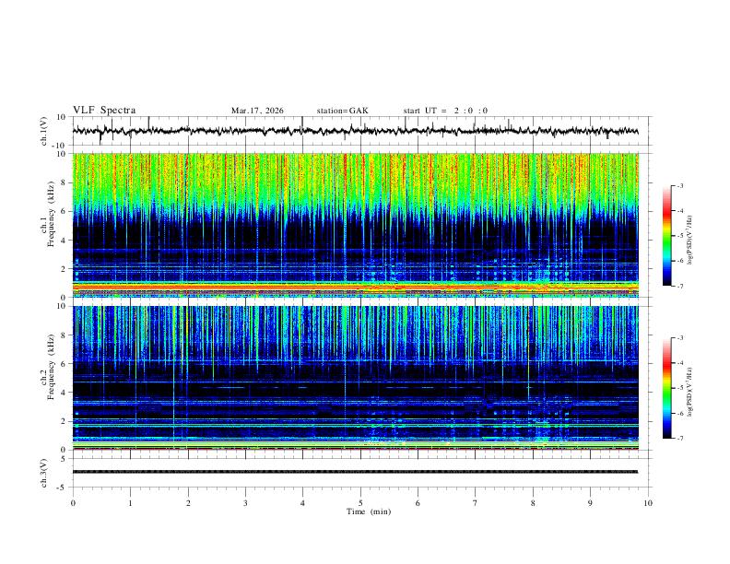730x564 pixels.
Task: Select the date "Mar.17, 2026" in the header
Action: [257, 111]
